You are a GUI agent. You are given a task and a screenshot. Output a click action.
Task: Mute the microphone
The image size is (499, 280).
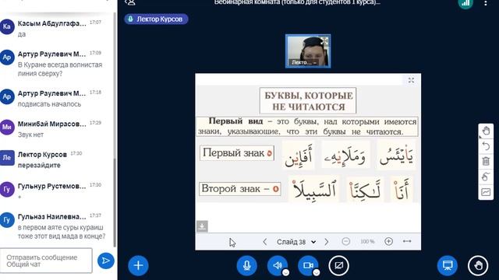click(x=246, y=265)
